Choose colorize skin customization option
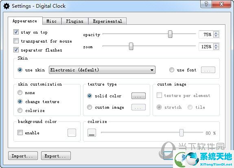This screenshot has width=234, height=168. pos(20,110)
